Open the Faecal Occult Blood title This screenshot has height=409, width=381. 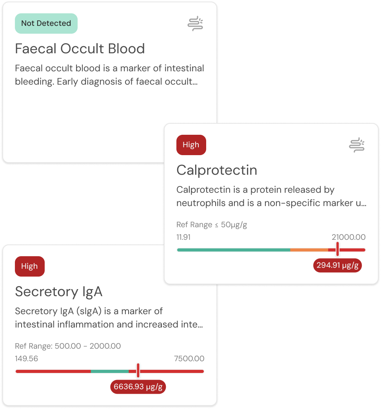[x=80, y=49]
